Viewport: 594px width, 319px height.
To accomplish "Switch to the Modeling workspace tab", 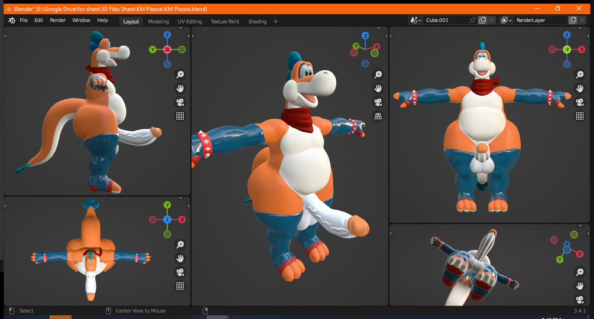I will pyautogui.click(x=158, y=22).
